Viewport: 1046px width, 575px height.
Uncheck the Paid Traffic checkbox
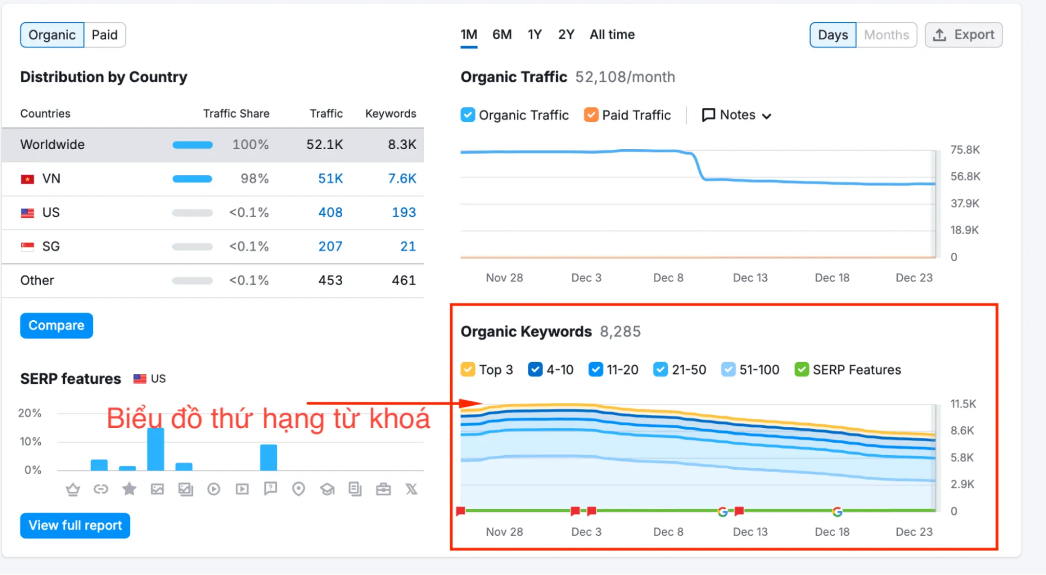click(x=591, y=115)
